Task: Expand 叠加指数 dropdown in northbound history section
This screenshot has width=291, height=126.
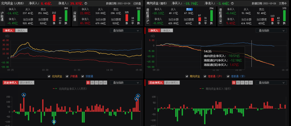Action: point(126,82)
